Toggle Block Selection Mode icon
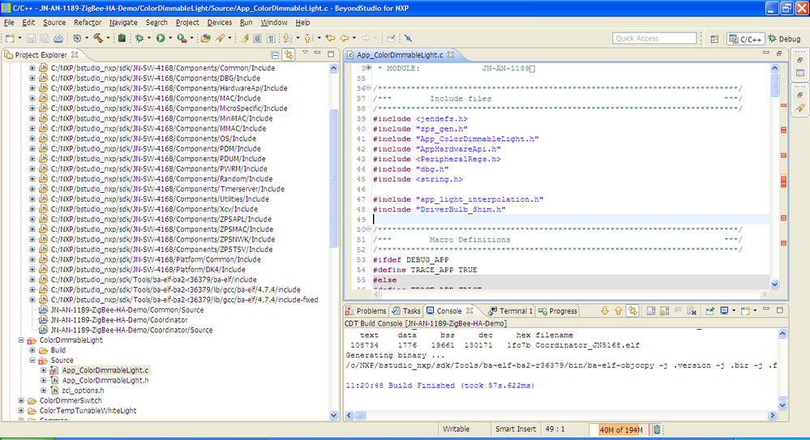The width and height of the screenshot is (810, 440). click(257, 38)
